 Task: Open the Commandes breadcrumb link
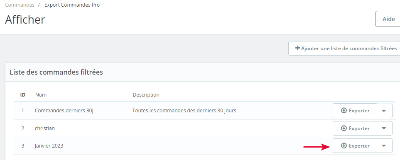pos(20,5)
